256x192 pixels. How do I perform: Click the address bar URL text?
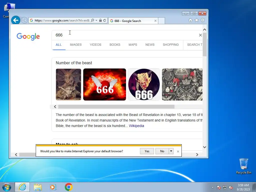[x=62, y=20]
